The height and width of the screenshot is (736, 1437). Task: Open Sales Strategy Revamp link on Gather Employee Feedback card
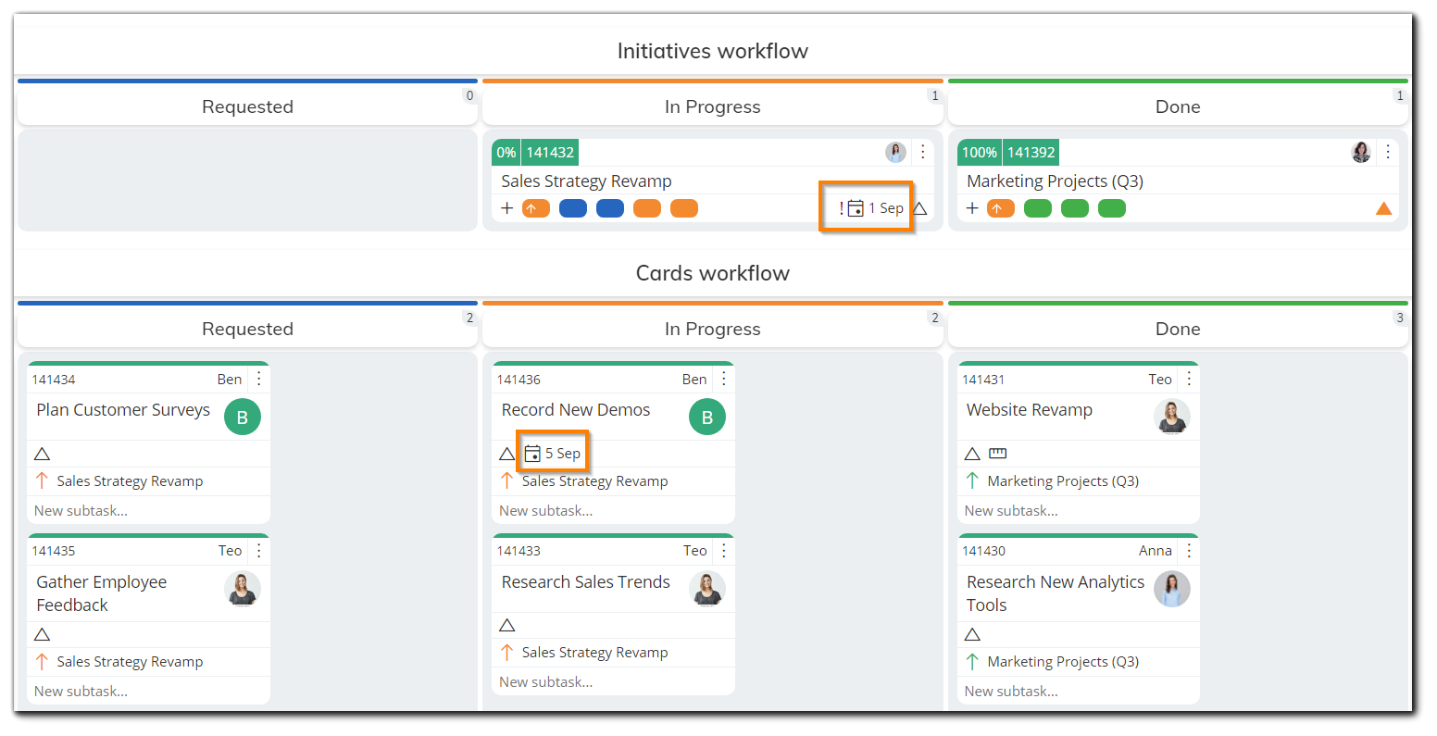tap(130, 662)
